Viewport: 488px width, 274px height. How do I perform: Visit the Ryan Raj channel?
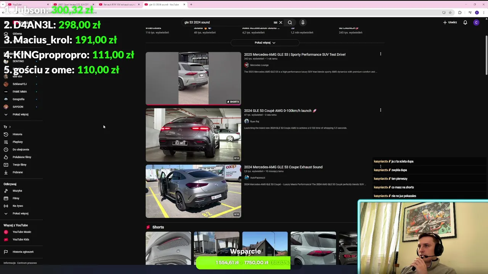pyautogui.click(x=255, y=121)
